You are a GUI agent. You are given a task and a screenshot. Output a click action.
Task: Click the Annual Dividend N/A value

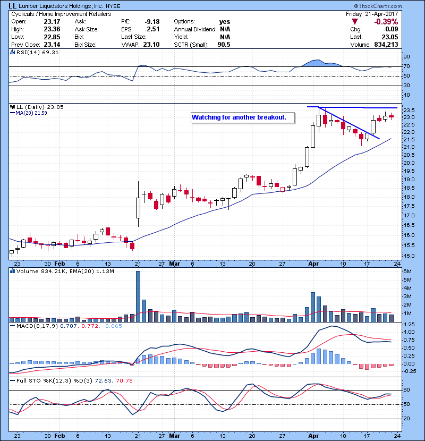pos(225,29)
